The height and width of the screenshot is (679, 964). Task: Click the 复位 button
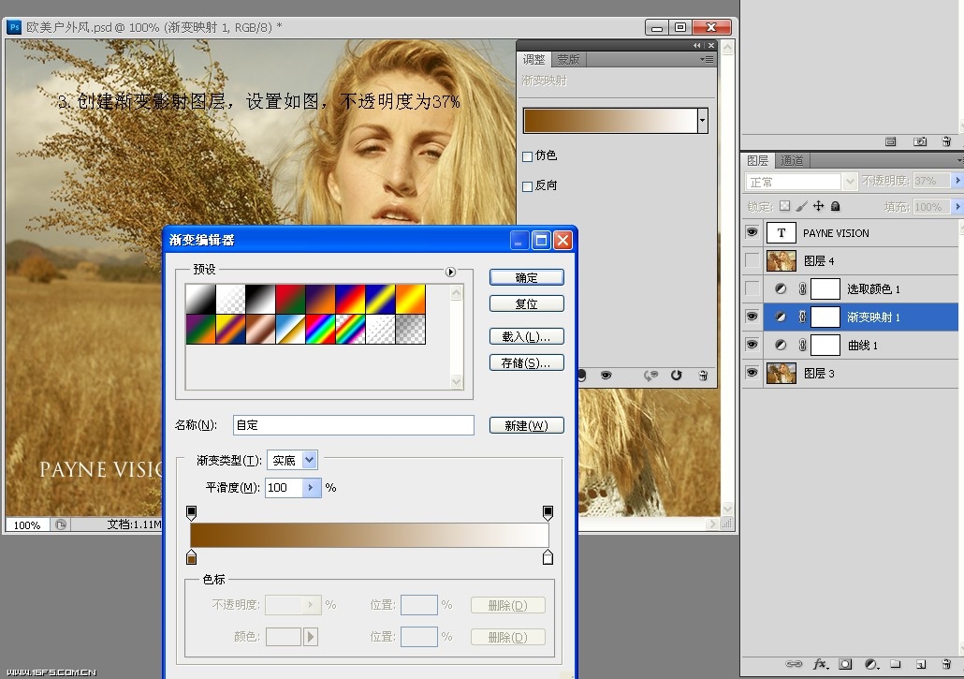tap(526, 303)
